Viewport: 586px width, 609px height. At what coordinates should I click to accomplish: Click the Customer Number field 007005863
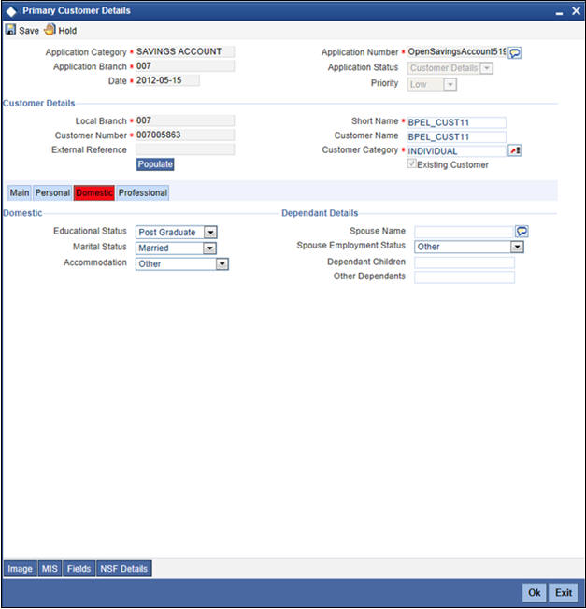(185, 135)
